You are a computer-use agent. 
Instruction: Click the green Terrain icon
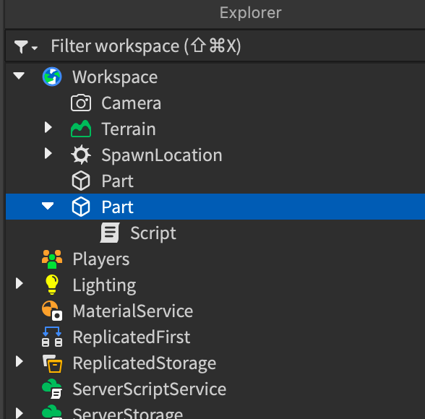coord(81,129)
